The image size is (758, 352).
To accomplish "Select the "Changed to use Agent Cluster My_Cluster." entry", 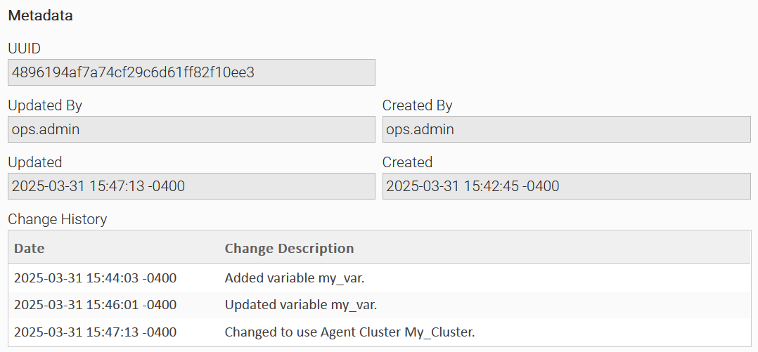I will pos(349,332).
